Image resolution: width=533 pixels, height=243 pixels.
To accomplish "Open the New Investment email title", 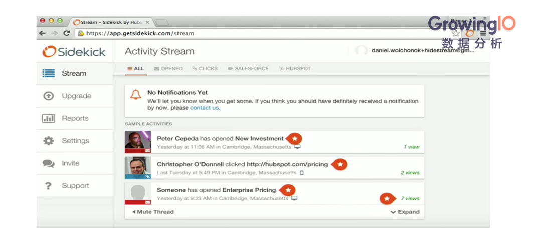I will point(259,139).
